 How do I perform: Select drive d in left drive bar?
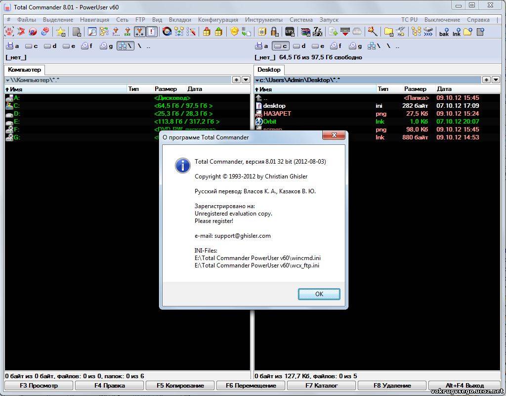(50, 46)
